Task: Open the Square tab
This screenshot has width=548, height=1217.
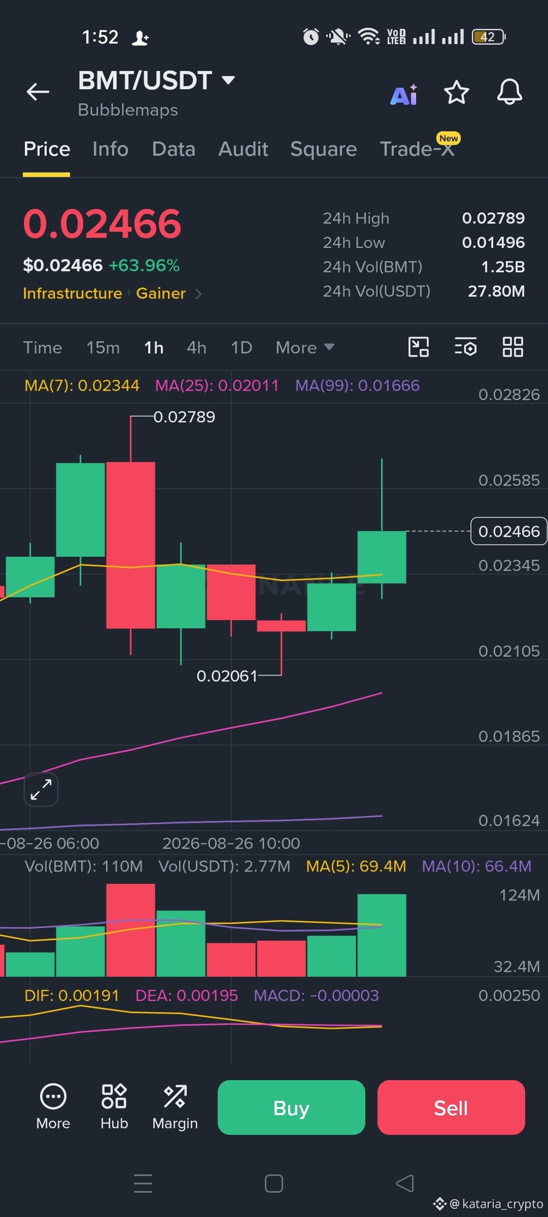Action: pos(324,149)
